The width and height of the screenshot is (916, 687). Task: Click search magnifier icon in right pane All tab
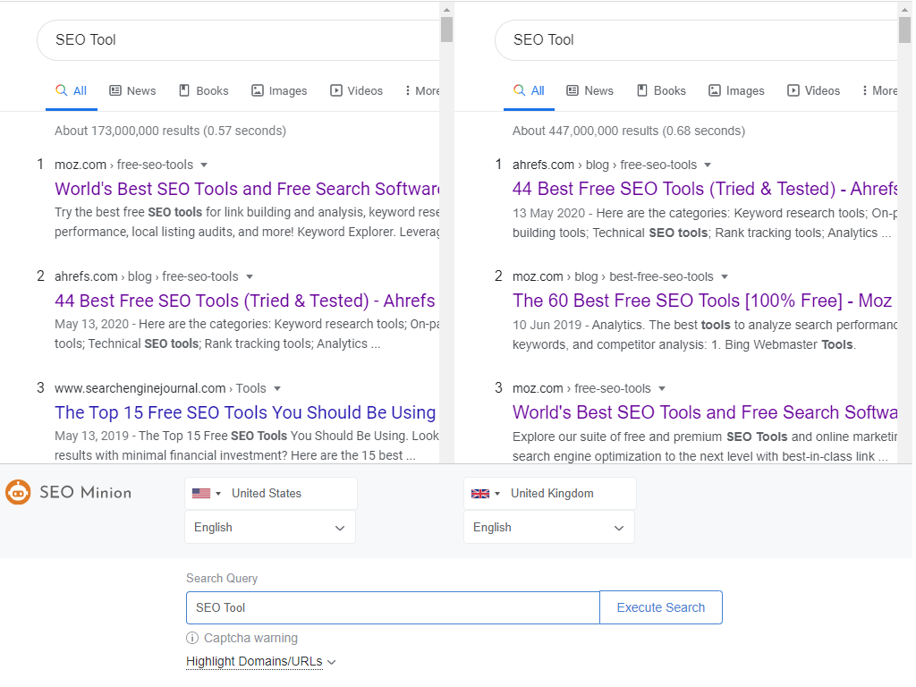pyautogui.click(x=520, y=90)
